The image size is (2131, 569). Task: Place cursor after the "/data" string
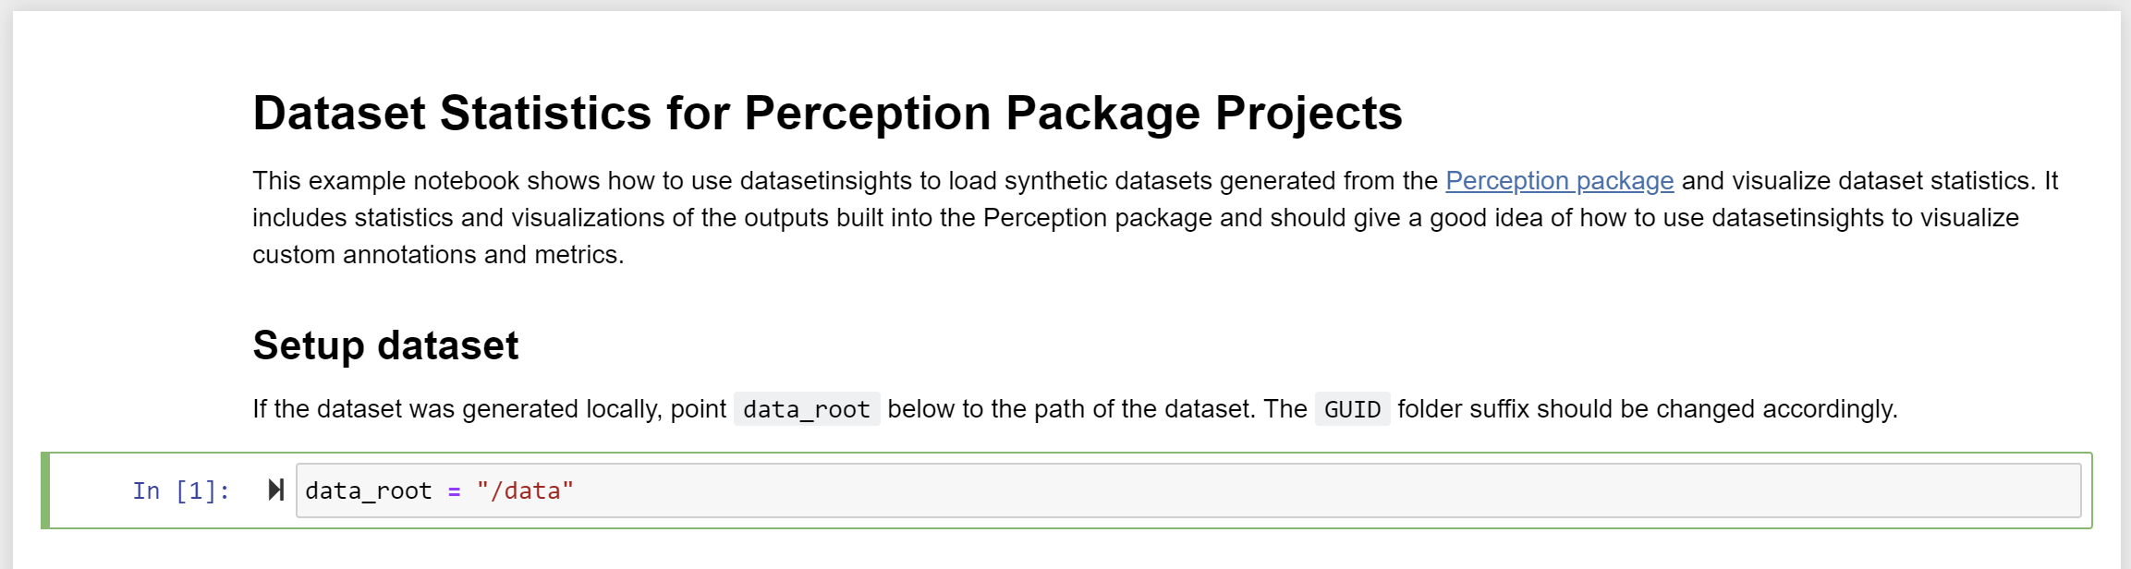tap(575, 490)
